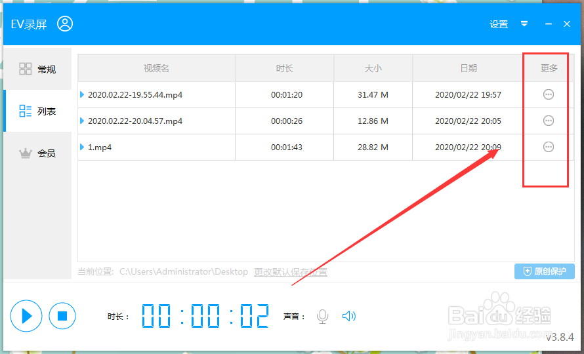Switch to the 常规 tab

point(37,69)
